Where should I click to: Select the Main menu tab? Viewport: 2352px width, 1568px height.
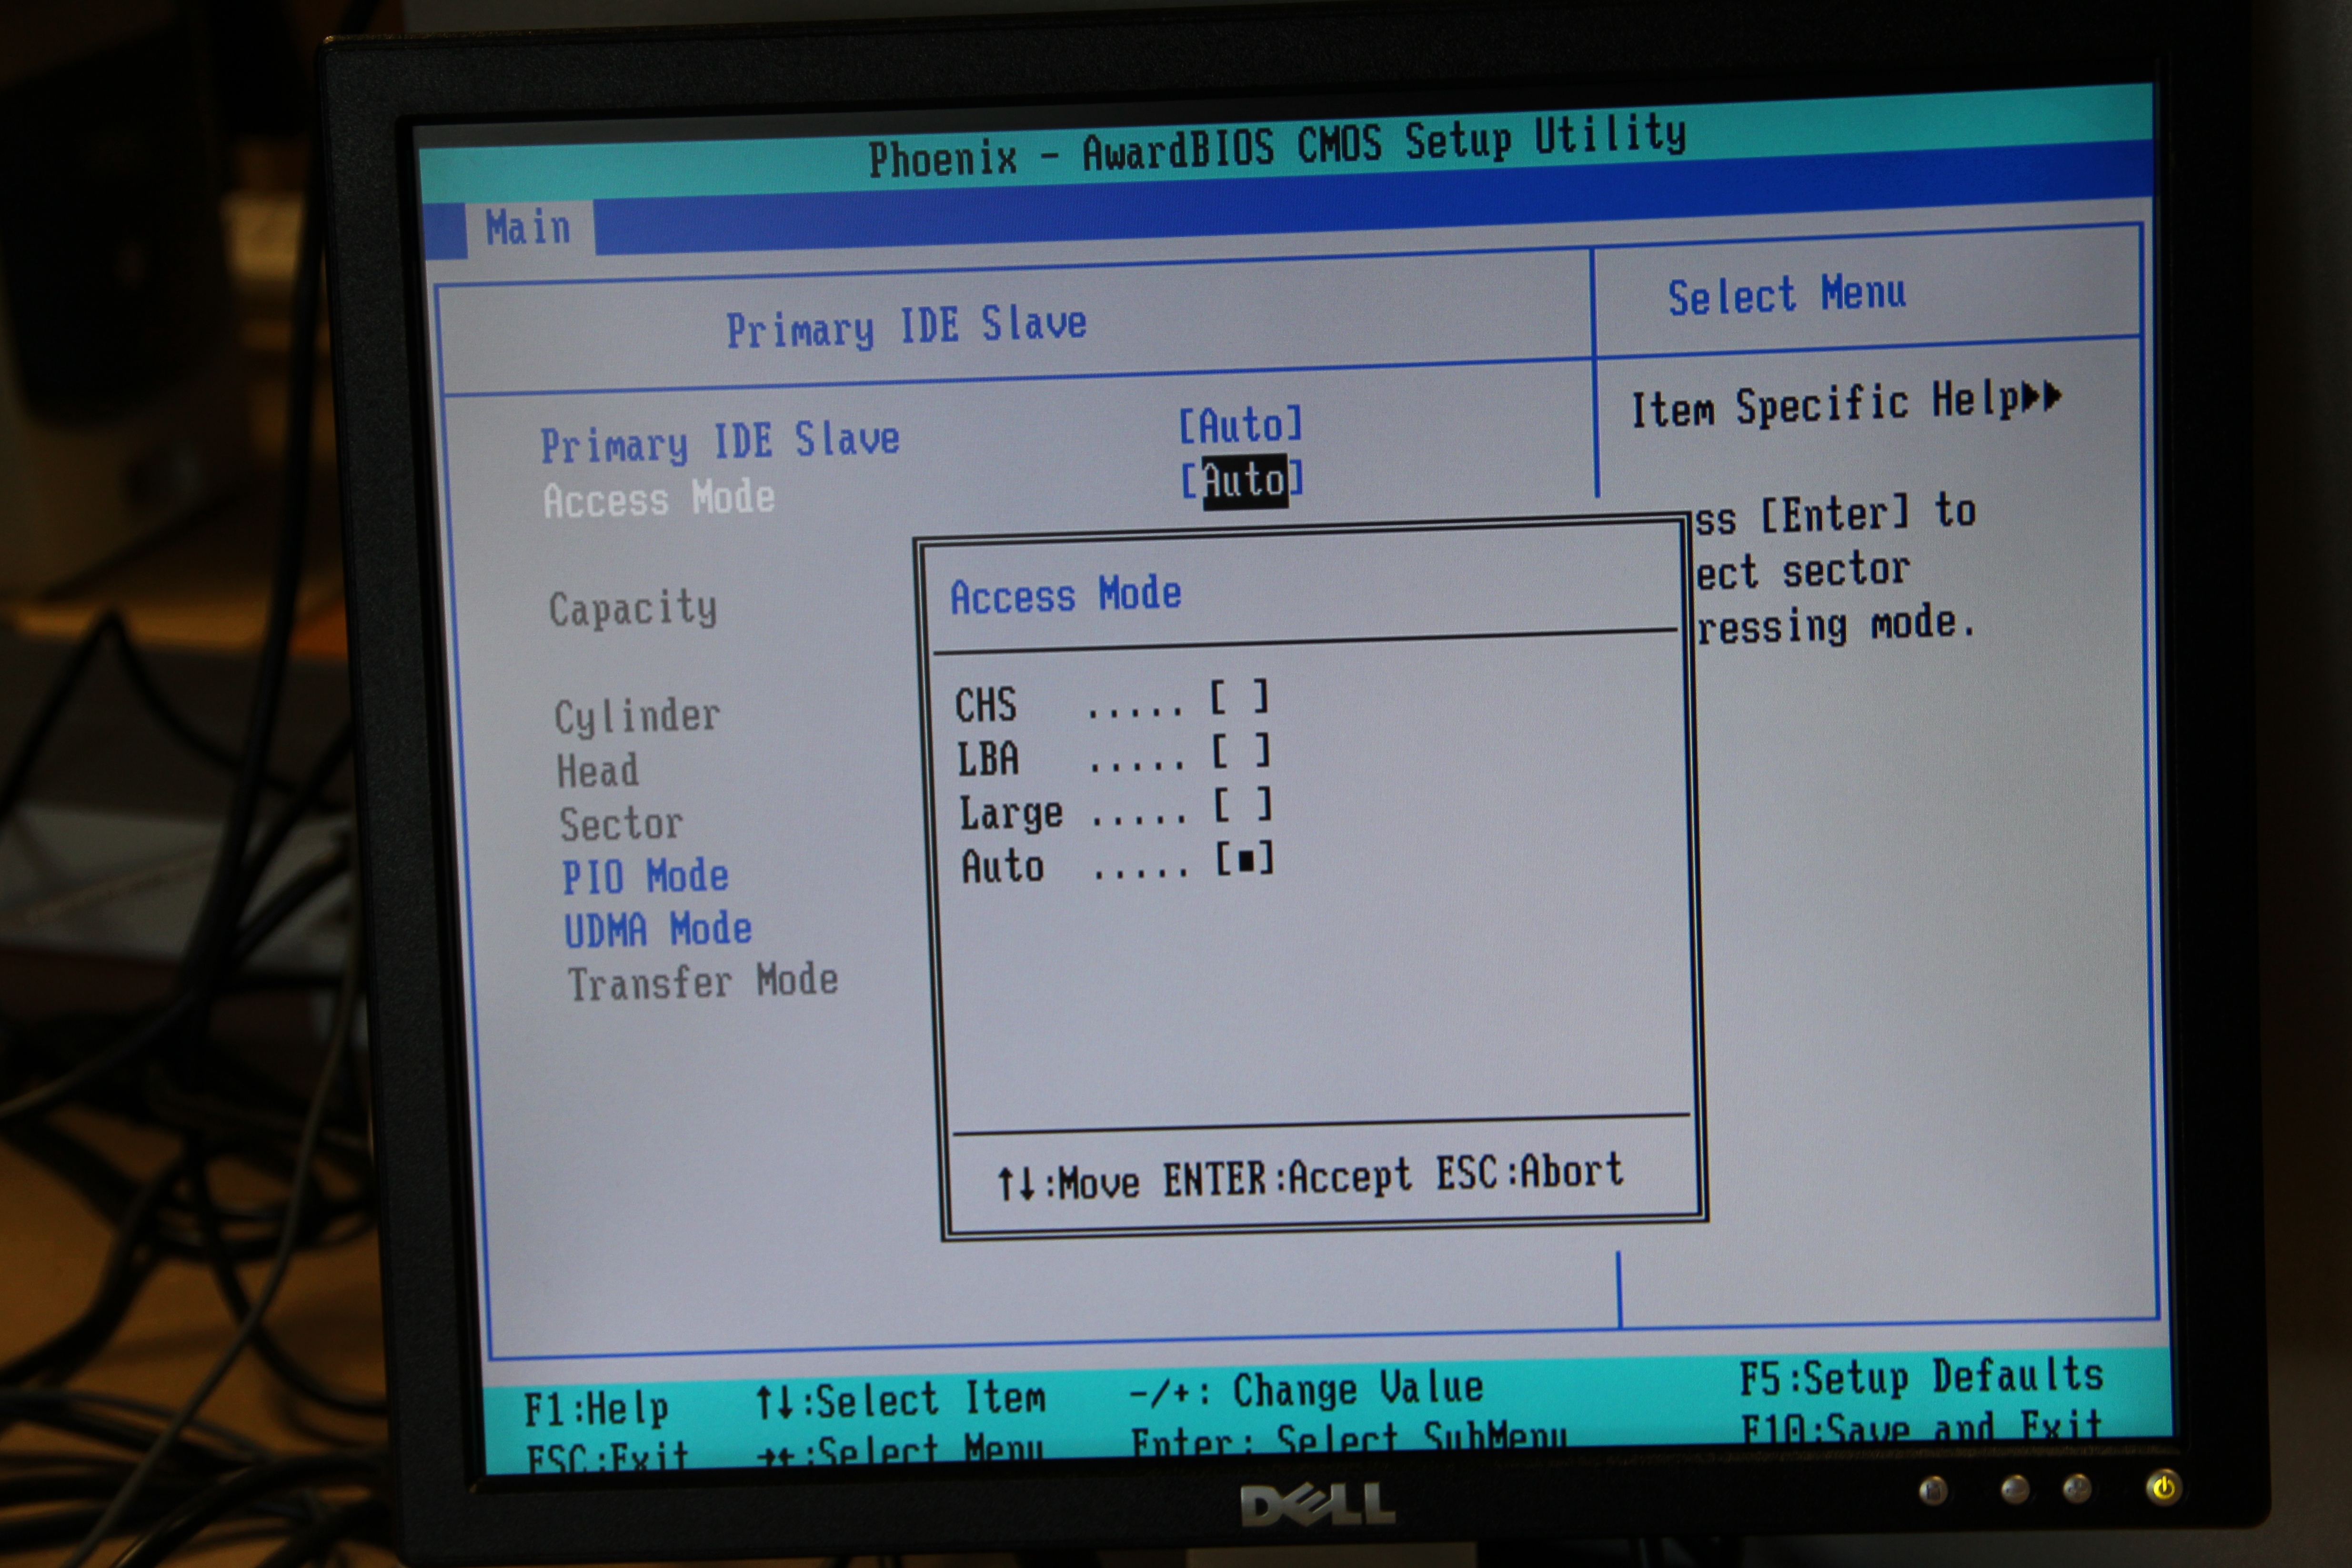pos(528,228)
